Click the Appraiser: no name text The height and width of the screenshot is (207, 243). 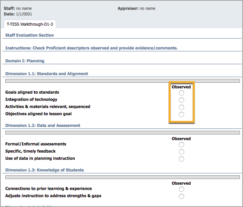[x=136, y=8]
